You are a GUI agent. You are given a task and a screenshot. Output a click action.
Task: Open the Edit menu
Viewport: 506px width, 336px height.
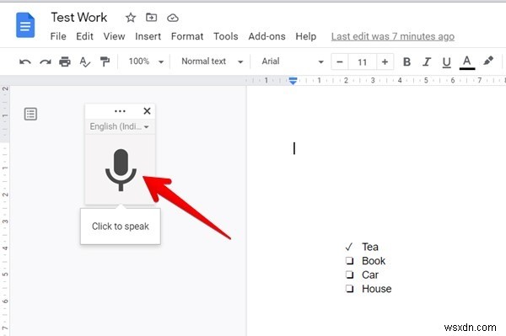[x=84, y=36]
